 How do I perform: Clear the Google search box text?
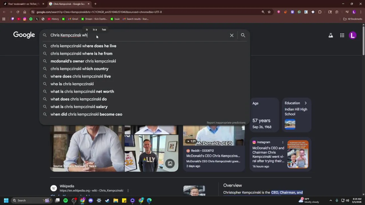(x=232, y=35)
